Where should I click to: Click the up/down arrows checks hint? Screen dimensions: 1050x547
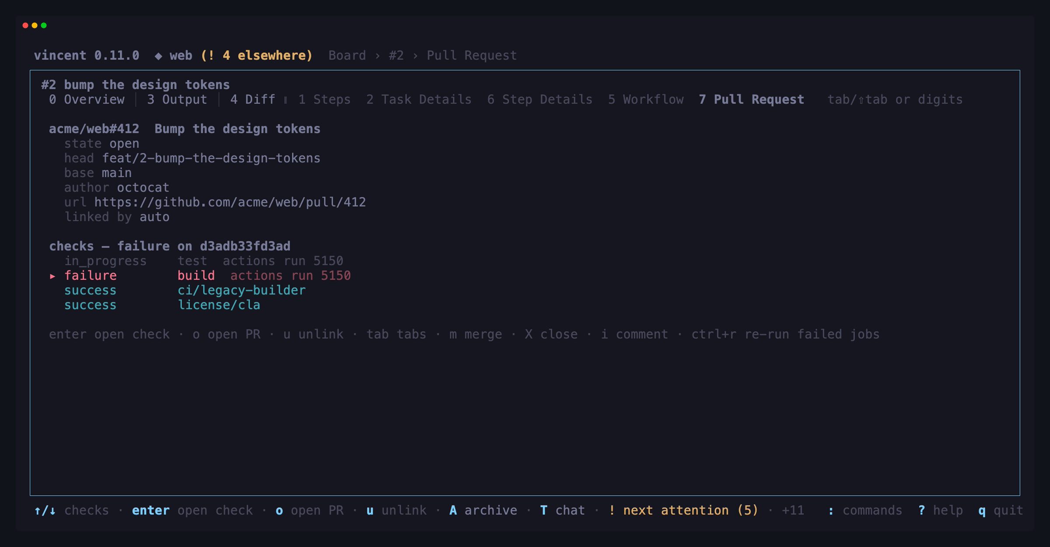[72, 511]
